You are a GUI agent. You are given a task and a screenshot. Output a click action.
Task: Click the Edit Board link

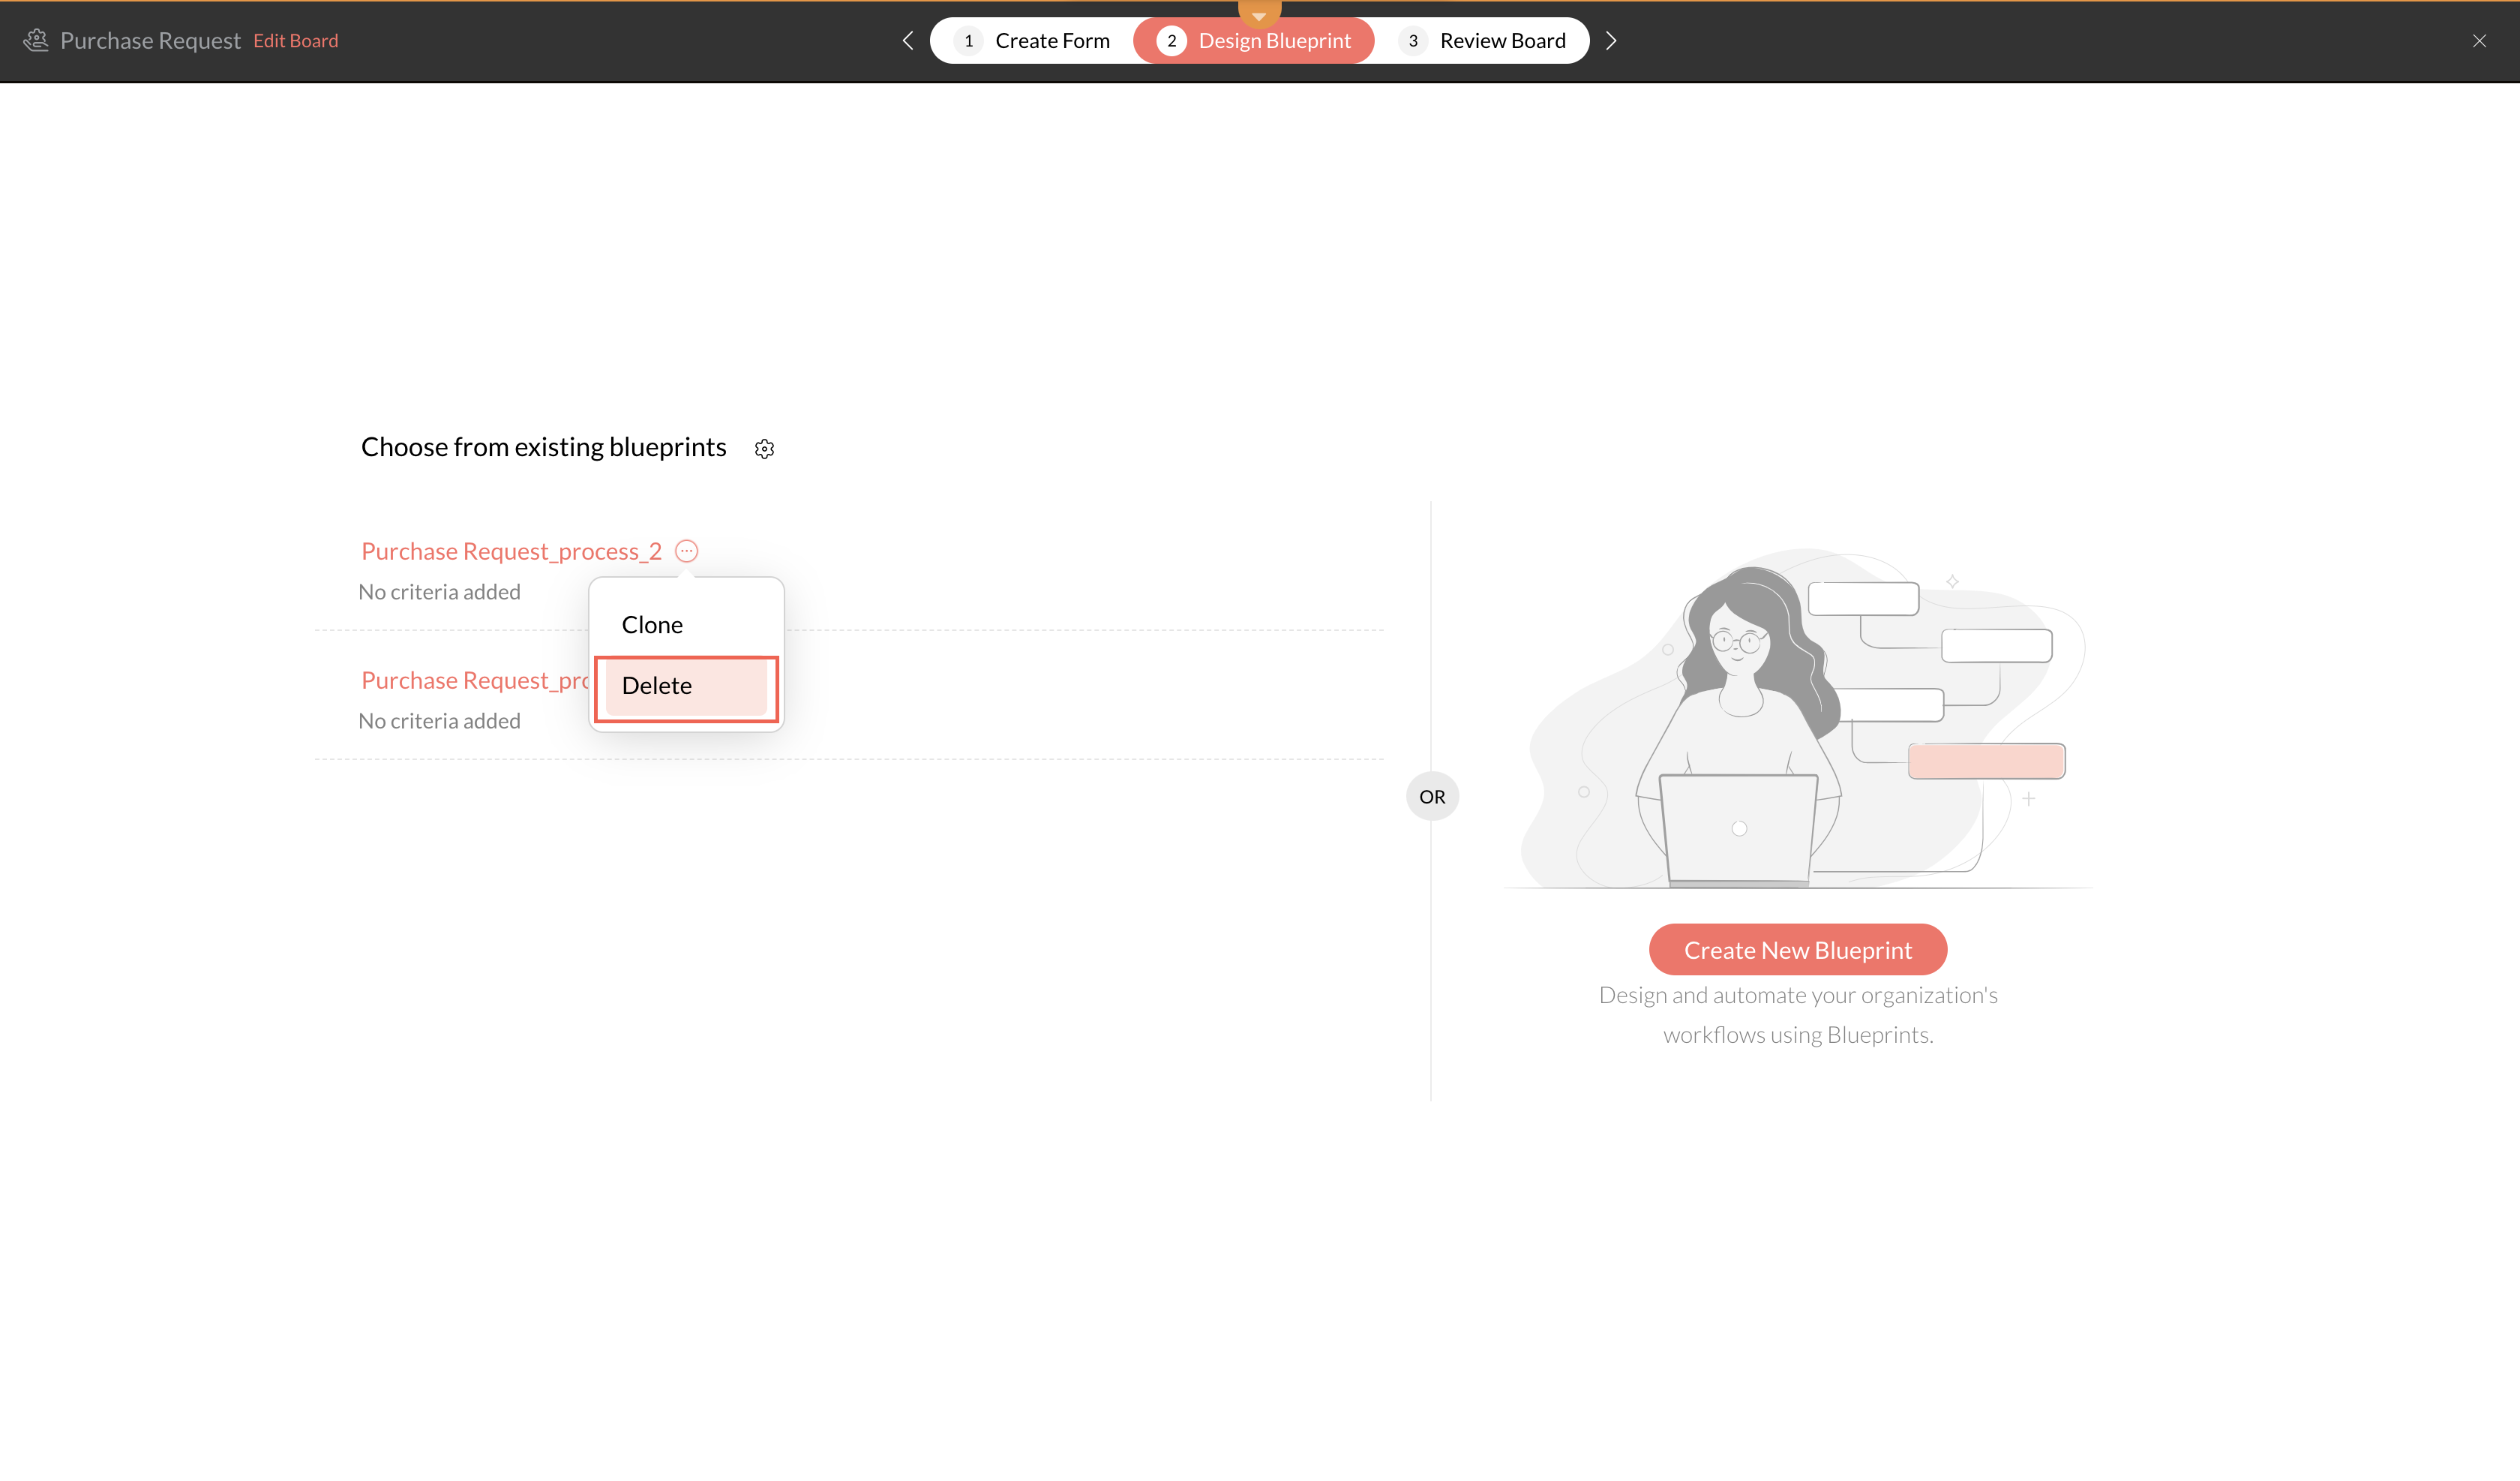point(295,41)
